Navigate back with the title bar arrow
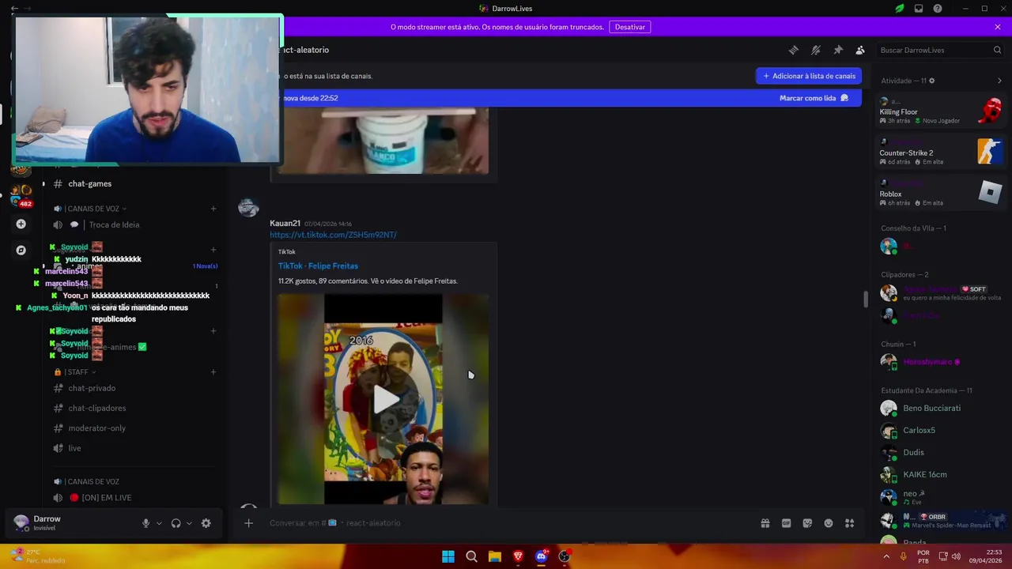The height and width of the screenshot is (569, 1012). tap(14, 9)
